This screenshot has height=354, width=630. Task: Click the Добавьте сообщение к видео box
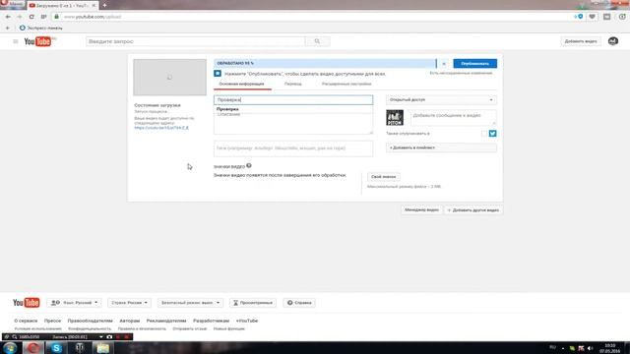pyautogui.click(x=453, y=118)
